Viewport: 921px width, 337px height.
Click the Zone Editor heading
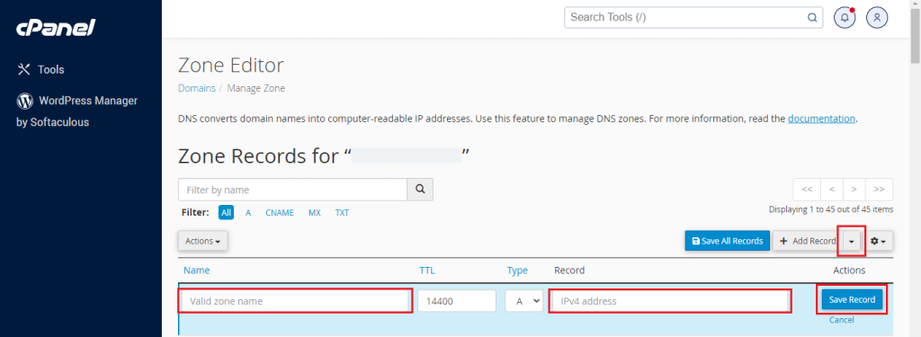click(x=231, y=66)
